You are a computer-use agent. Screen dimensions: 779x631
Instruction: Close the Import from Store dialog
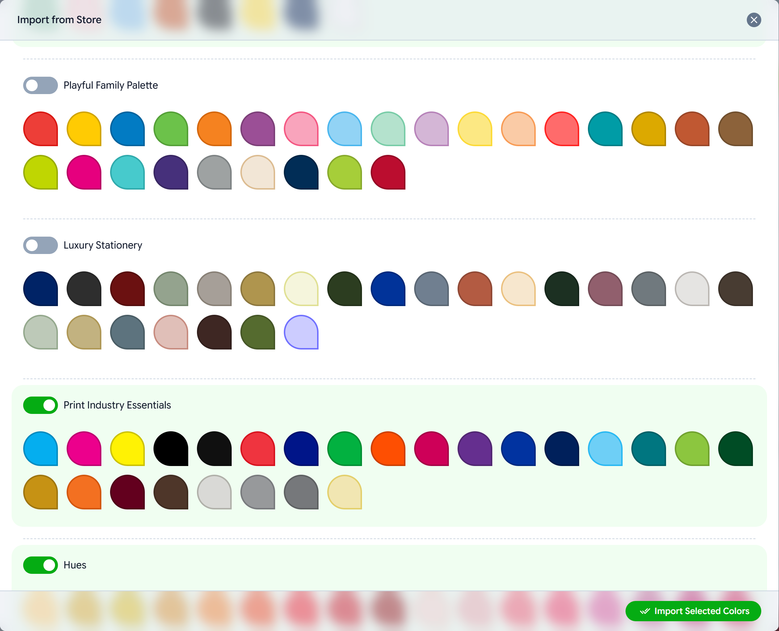(x=754, y=20)
